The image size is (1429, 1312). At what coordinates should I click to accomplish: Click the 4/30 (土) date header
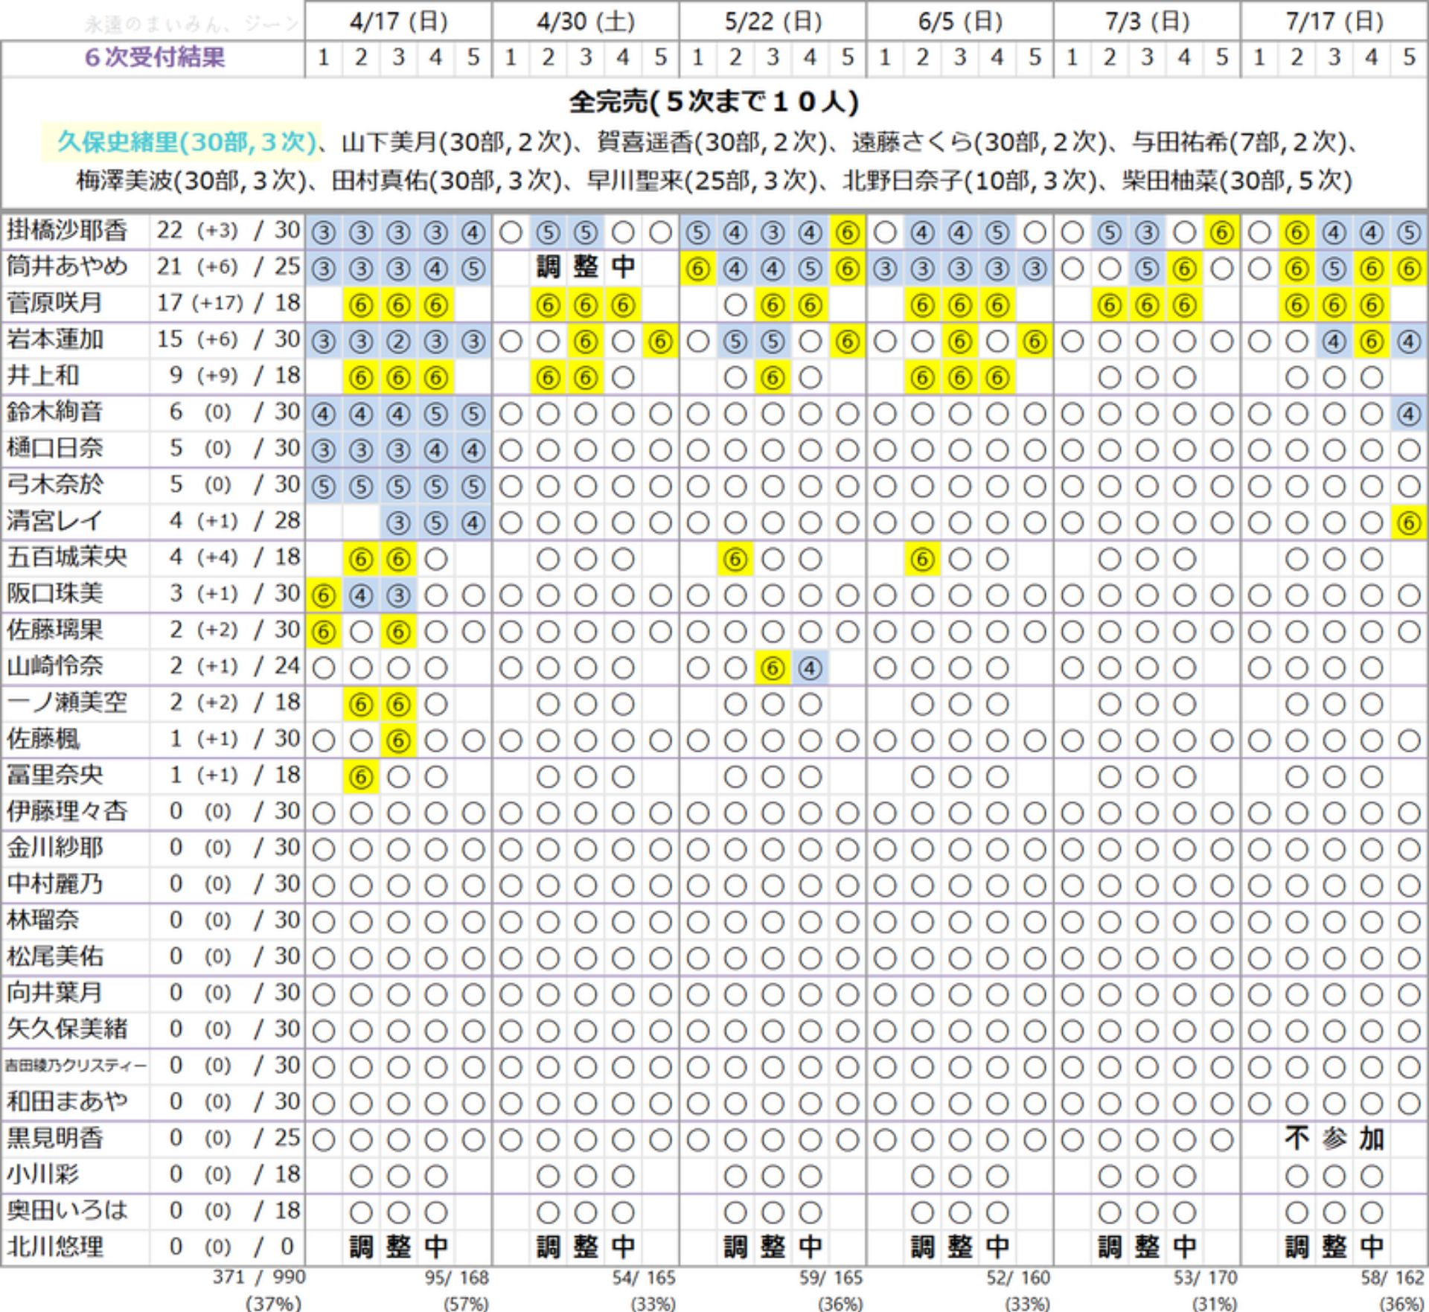click(586, 22)
